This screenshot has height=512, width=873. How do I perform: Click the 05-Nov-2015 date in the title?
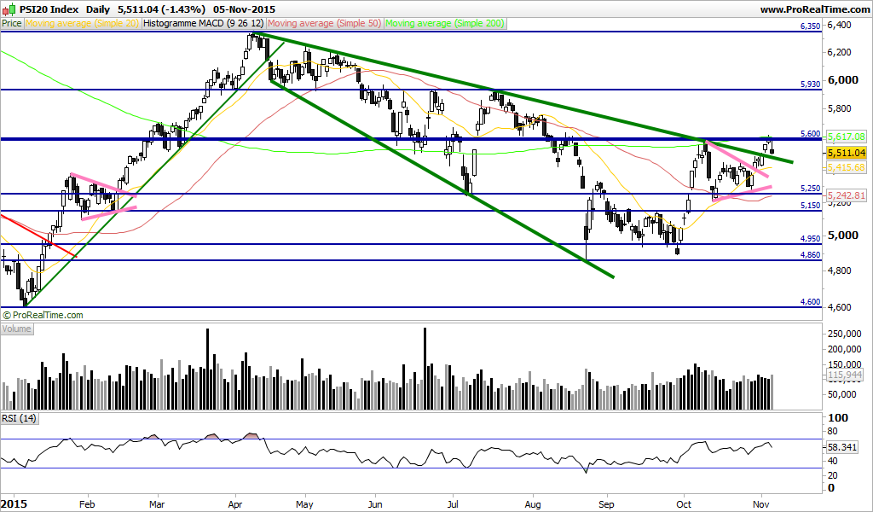pyautogui.click(x=245, y=9)
